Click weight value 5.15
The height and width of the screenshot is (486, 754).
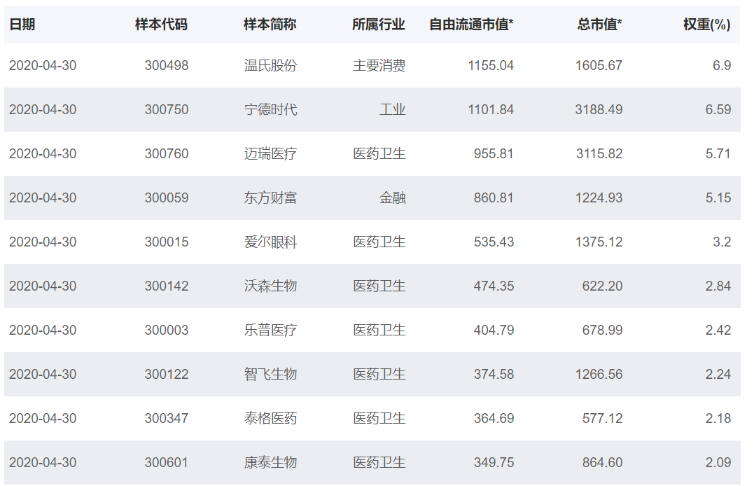coord(718,197)
